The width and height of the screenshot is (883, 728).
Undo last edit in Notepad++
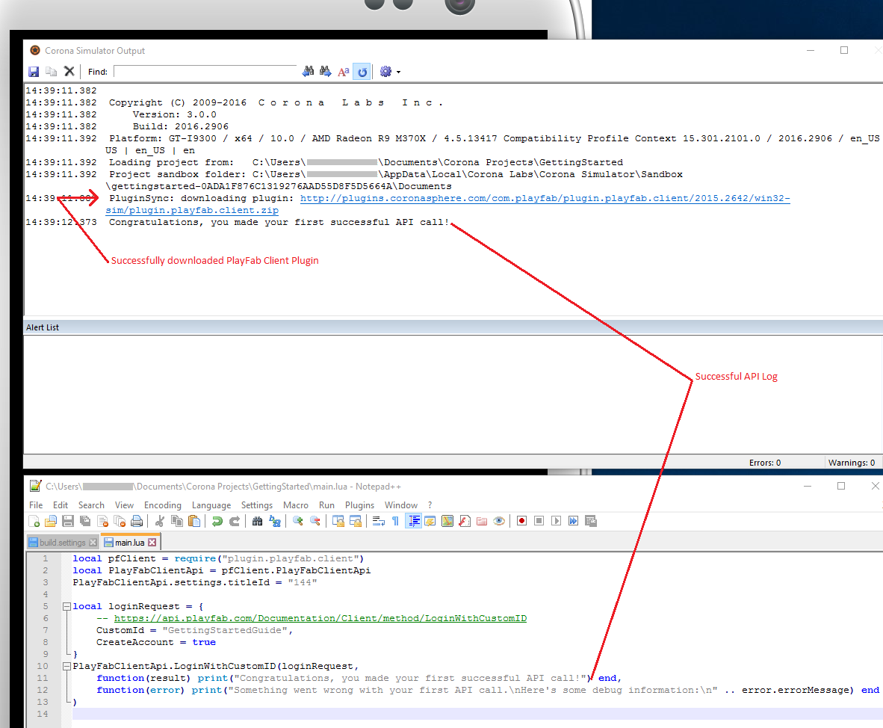(x=217, y=521)
